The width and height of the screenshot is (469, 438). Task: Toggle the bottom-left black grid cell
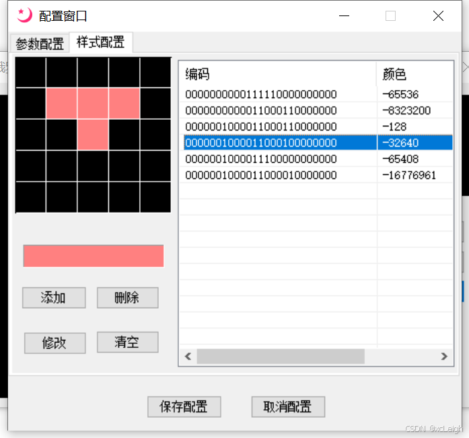tap(31, 197)
